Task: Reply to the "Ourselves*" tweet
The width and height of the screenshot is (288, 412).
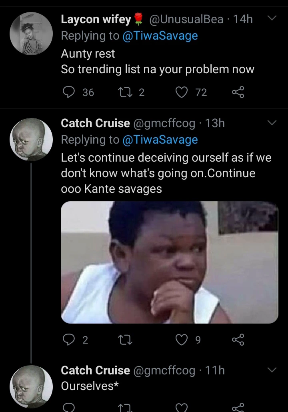Action: click(x=69, y=407)
